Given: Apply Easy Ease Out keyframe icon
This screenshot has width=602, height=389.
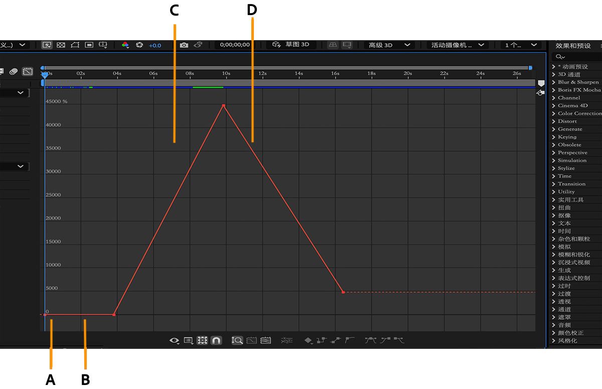Looking at the screenshot, I should 399,340.
